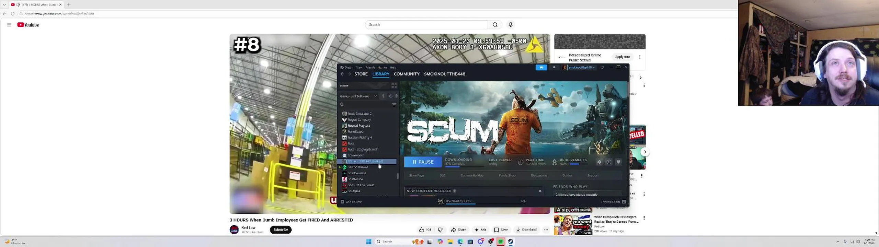
Task: Click Apply now on the school ad
Action: click(623, 57)
